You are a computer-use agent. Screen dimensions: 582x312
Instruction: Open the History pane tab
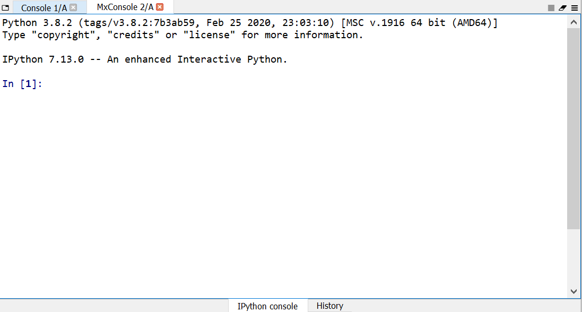[x=329, y=306]
